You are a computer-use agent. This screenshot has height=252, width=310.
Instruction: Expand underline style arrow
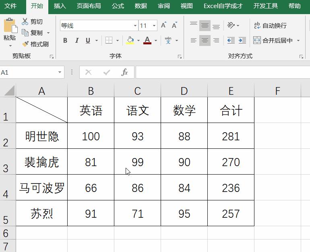pyautogui.click(x=97, y=40)
